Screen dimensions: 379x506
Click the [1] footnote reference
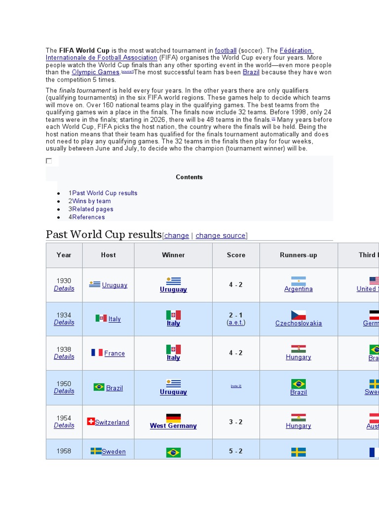click(273, 119)
